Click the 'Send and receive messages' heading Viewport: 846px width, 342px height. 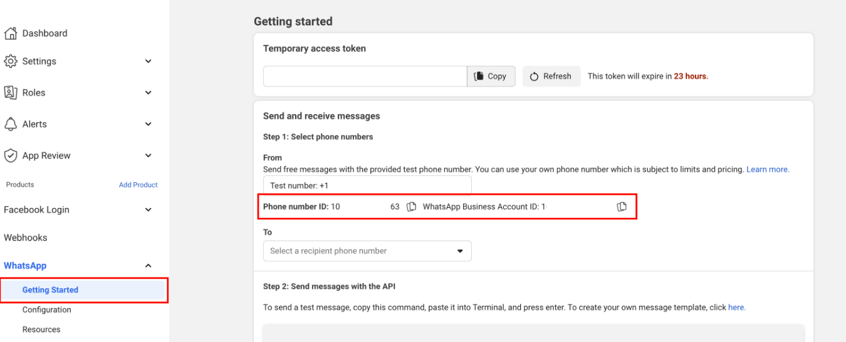[x=321, y=116]
